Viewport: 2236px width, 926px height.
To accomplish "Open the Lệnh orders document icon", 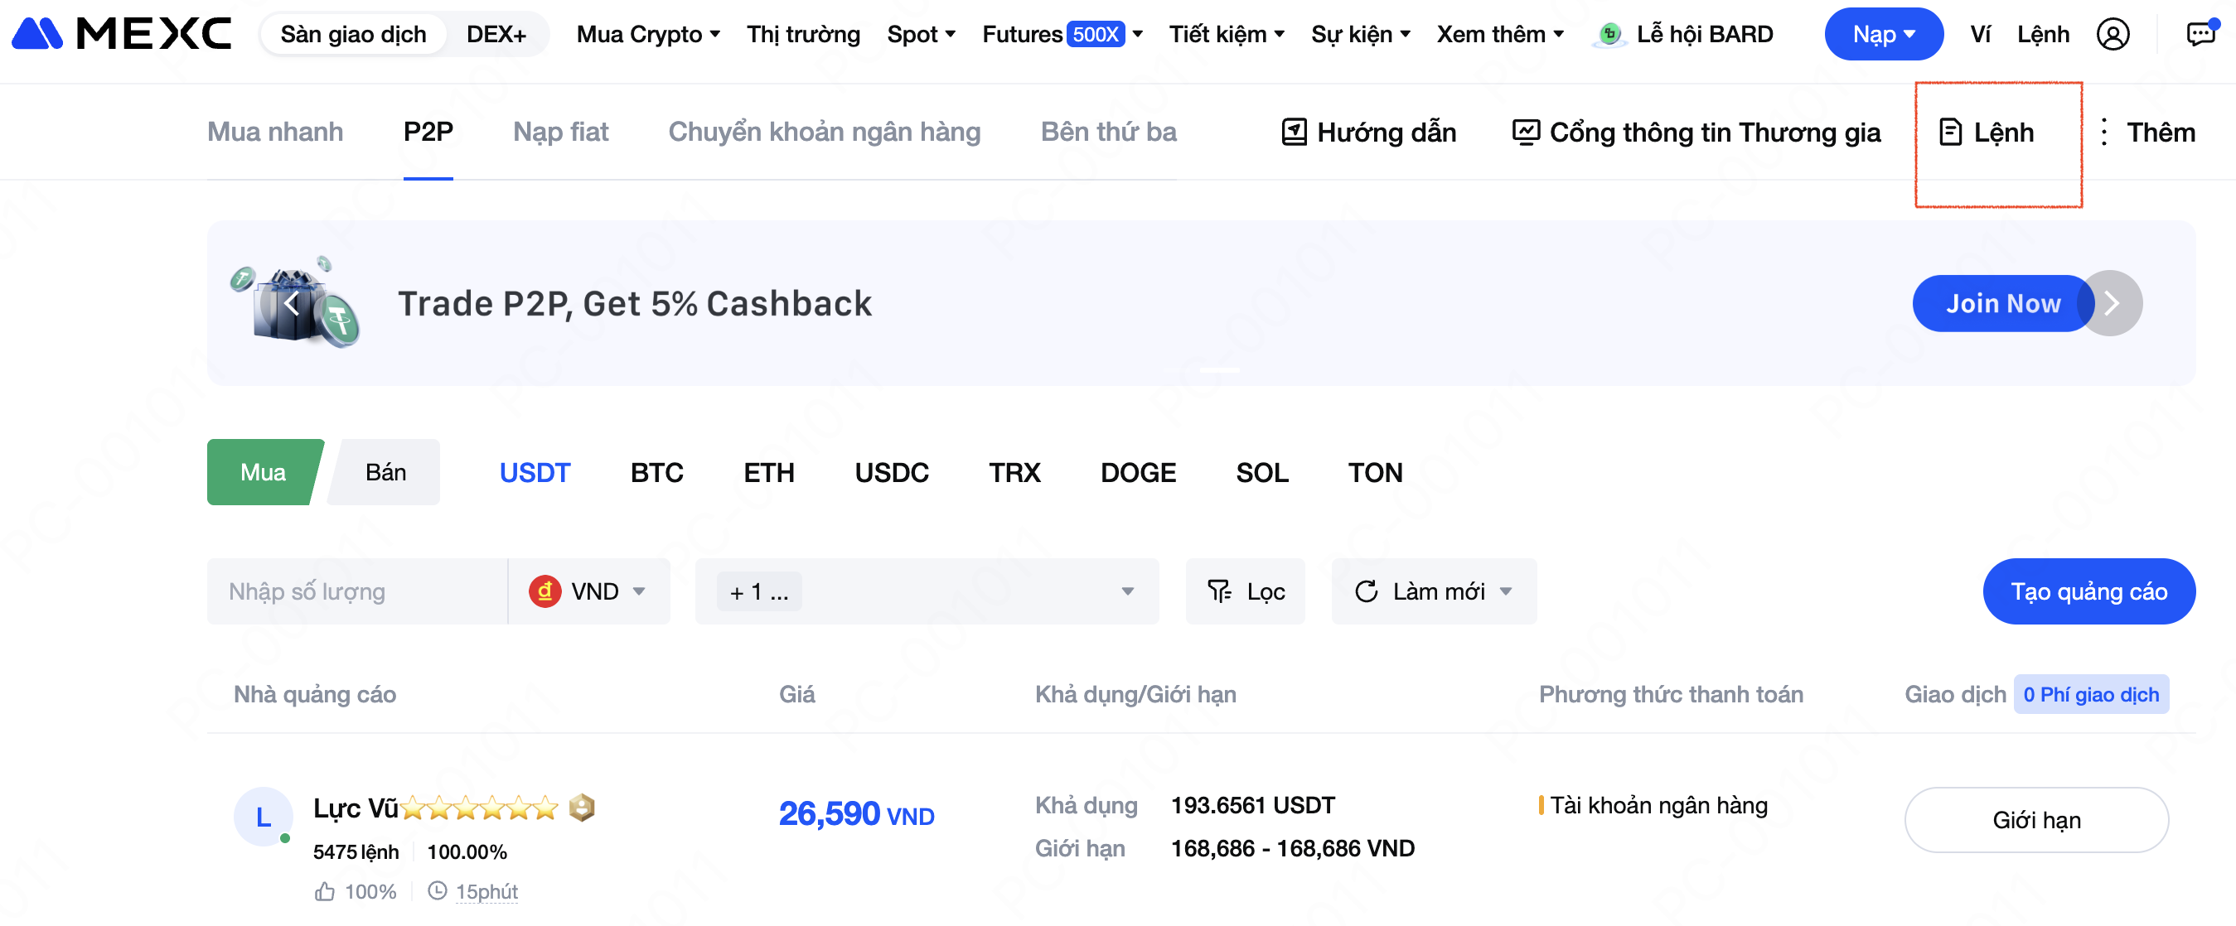I will 1949,132.
